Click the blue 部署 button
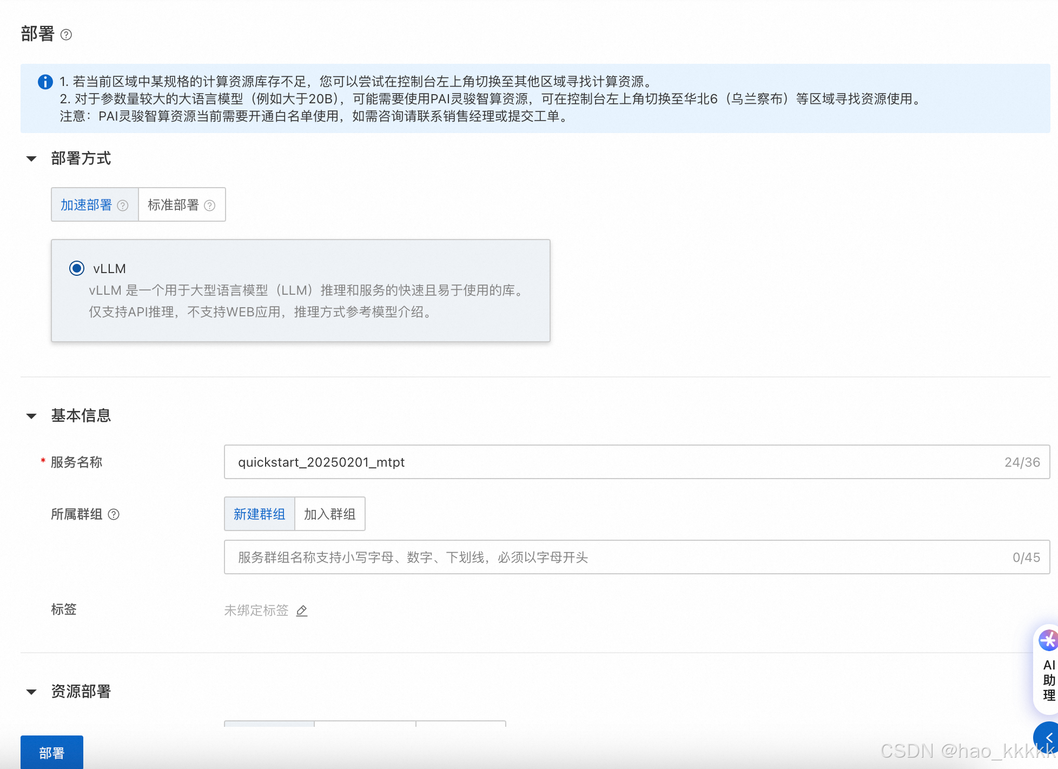 point(52,752)
